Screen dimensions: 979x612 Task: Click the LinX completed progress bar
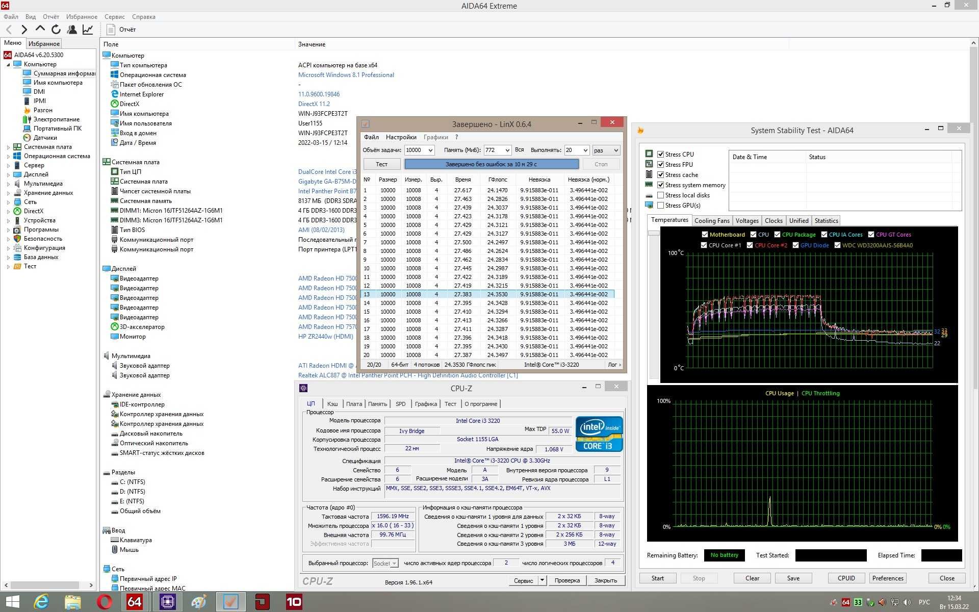click(x=492, y=164)
